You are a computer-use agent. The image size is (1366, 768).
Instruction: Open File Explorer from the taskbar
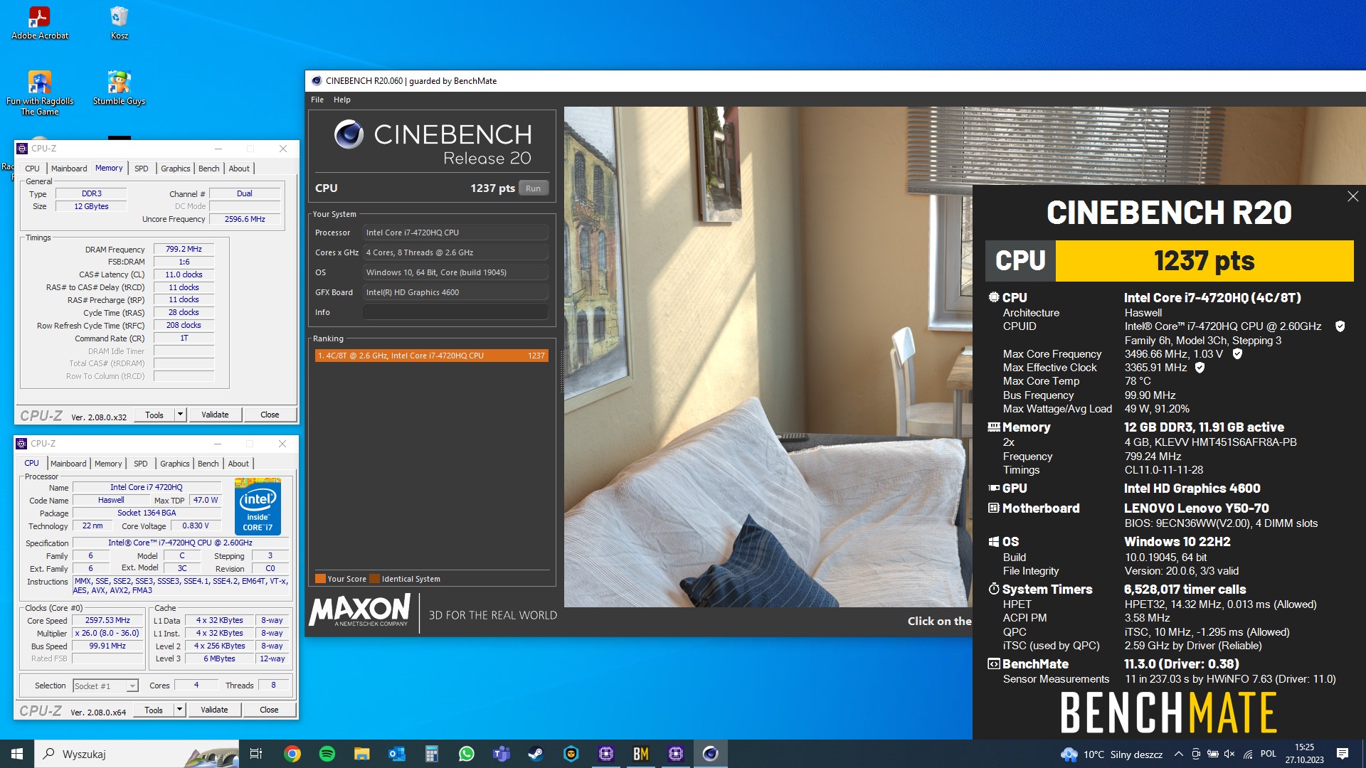click(362, 754)
